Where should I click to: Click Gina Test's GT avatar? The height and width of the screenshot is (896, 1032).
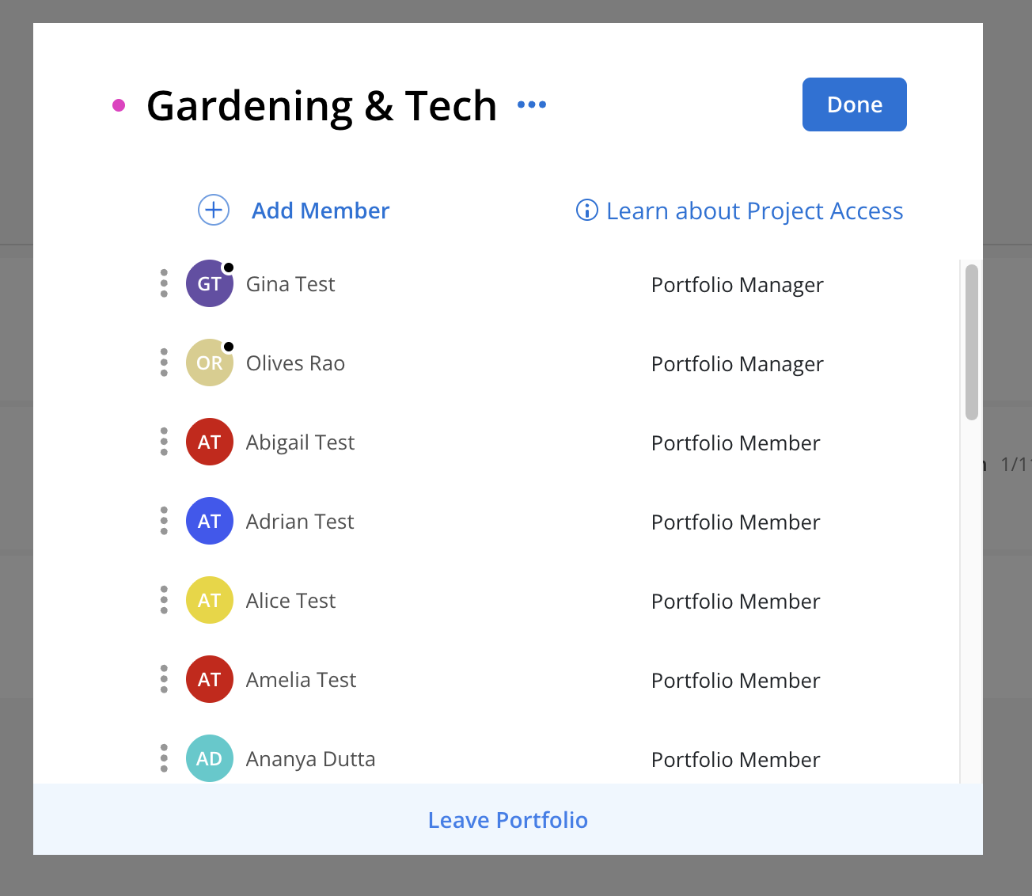(x=209, y=283)
